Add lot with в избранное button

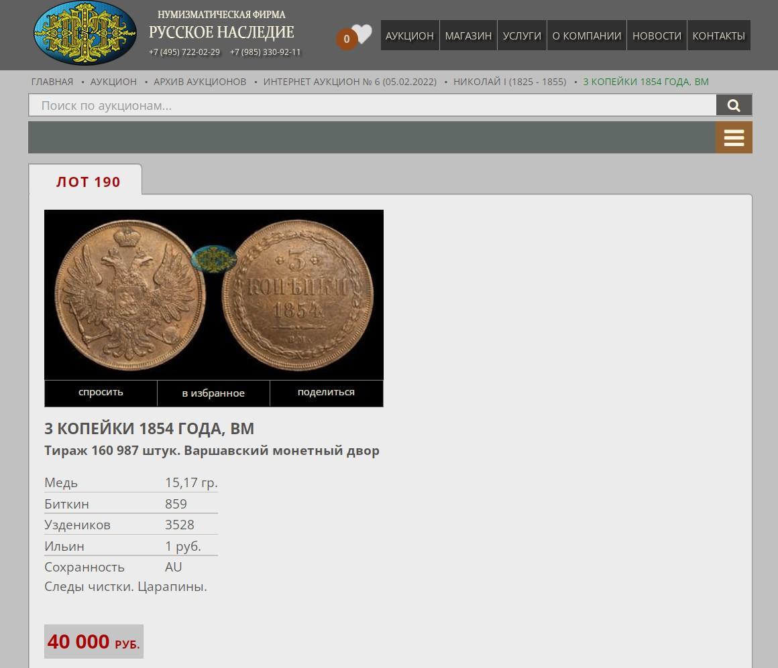click(x=213, y=393)
